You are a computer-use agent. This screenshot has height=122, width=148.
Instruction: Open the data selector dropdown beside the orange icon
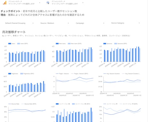[x=40, y=3]
